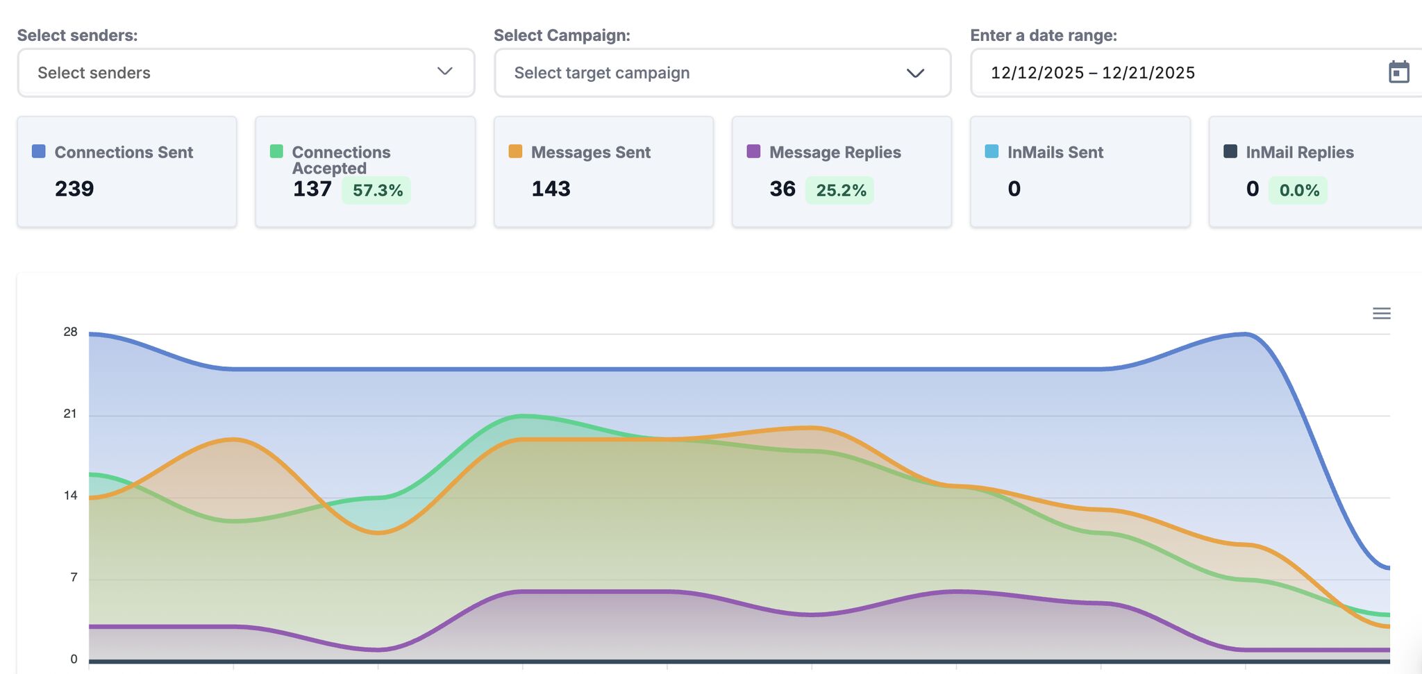The image size is (1422, 674).
Task: Click the senders dropdown chevron arrow
Action: tap(445, 71)
